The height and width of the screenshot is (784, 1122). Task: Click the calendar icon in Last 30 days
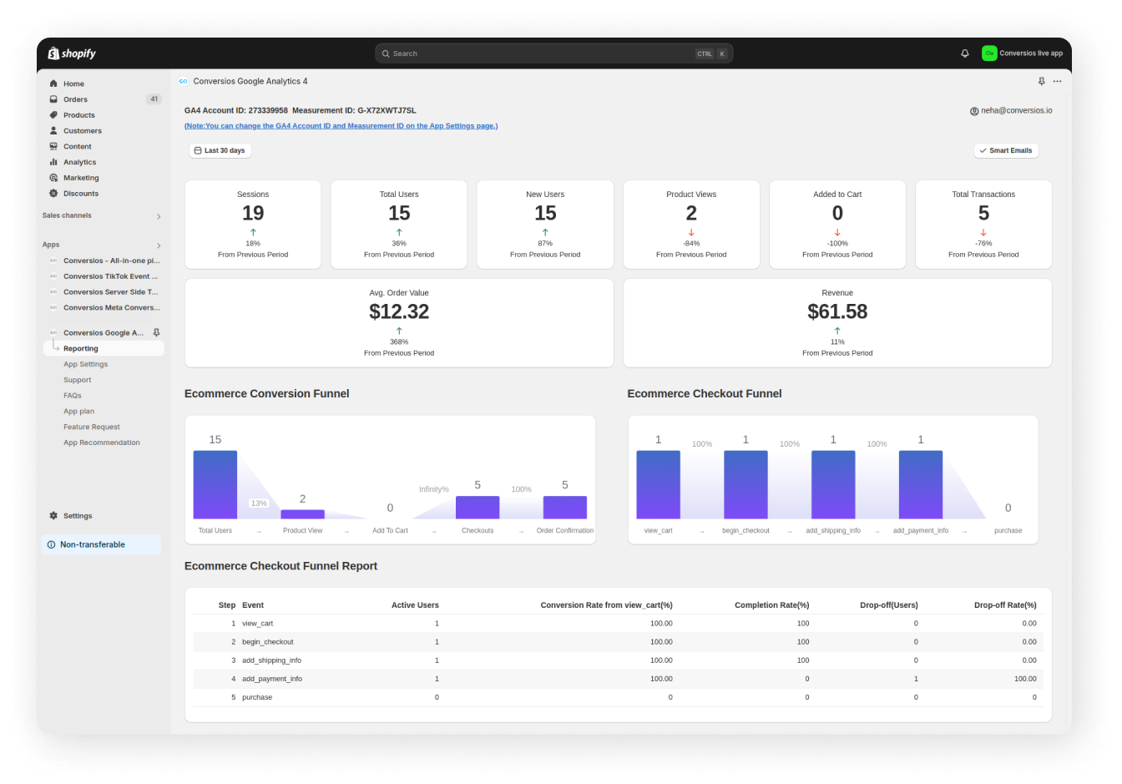click(198, 151)
